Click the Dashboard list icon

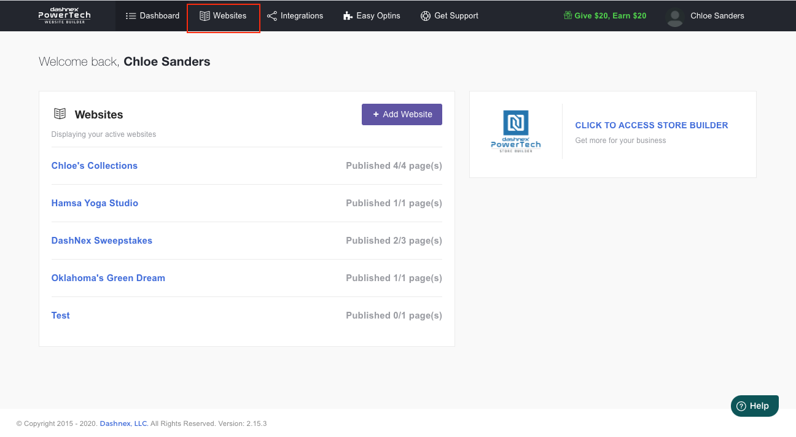point(130,16)
